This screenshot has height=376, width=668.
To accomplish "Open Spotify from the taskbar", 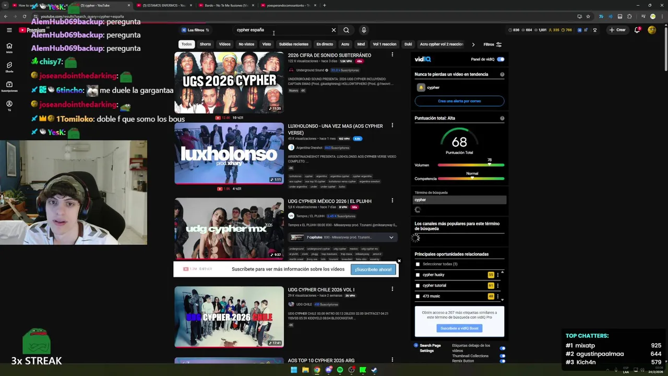I will pos(340,370).
